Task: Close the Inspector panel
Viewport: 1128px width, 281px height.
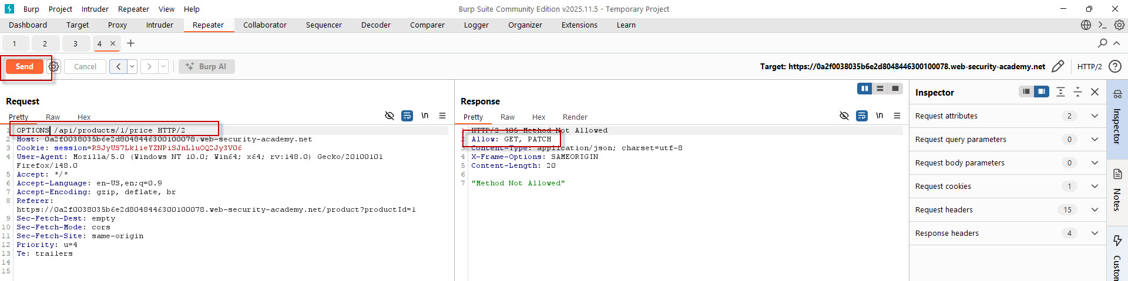Action: 1095,92
